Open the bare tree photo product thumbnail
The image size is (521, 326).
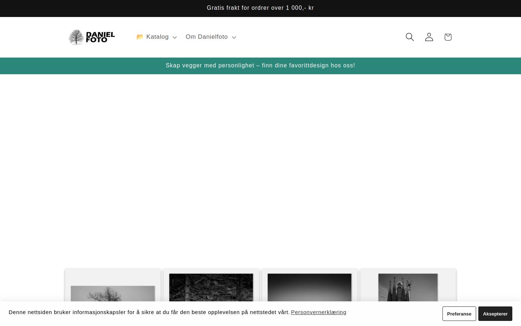click(x=113, y=285)
